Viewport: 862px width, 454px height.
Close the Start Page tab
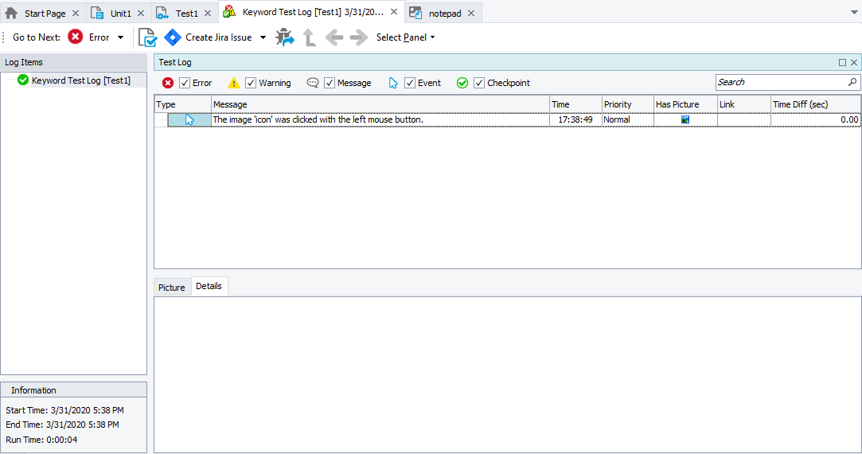tap(76, 14)
